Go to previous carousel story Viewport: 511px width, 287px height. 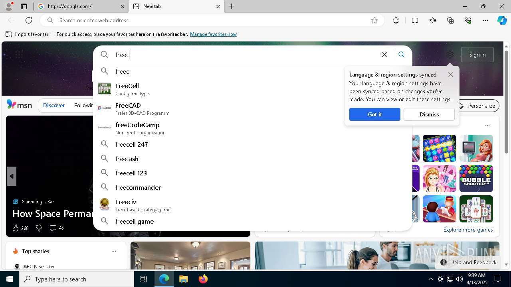[12, 176]
